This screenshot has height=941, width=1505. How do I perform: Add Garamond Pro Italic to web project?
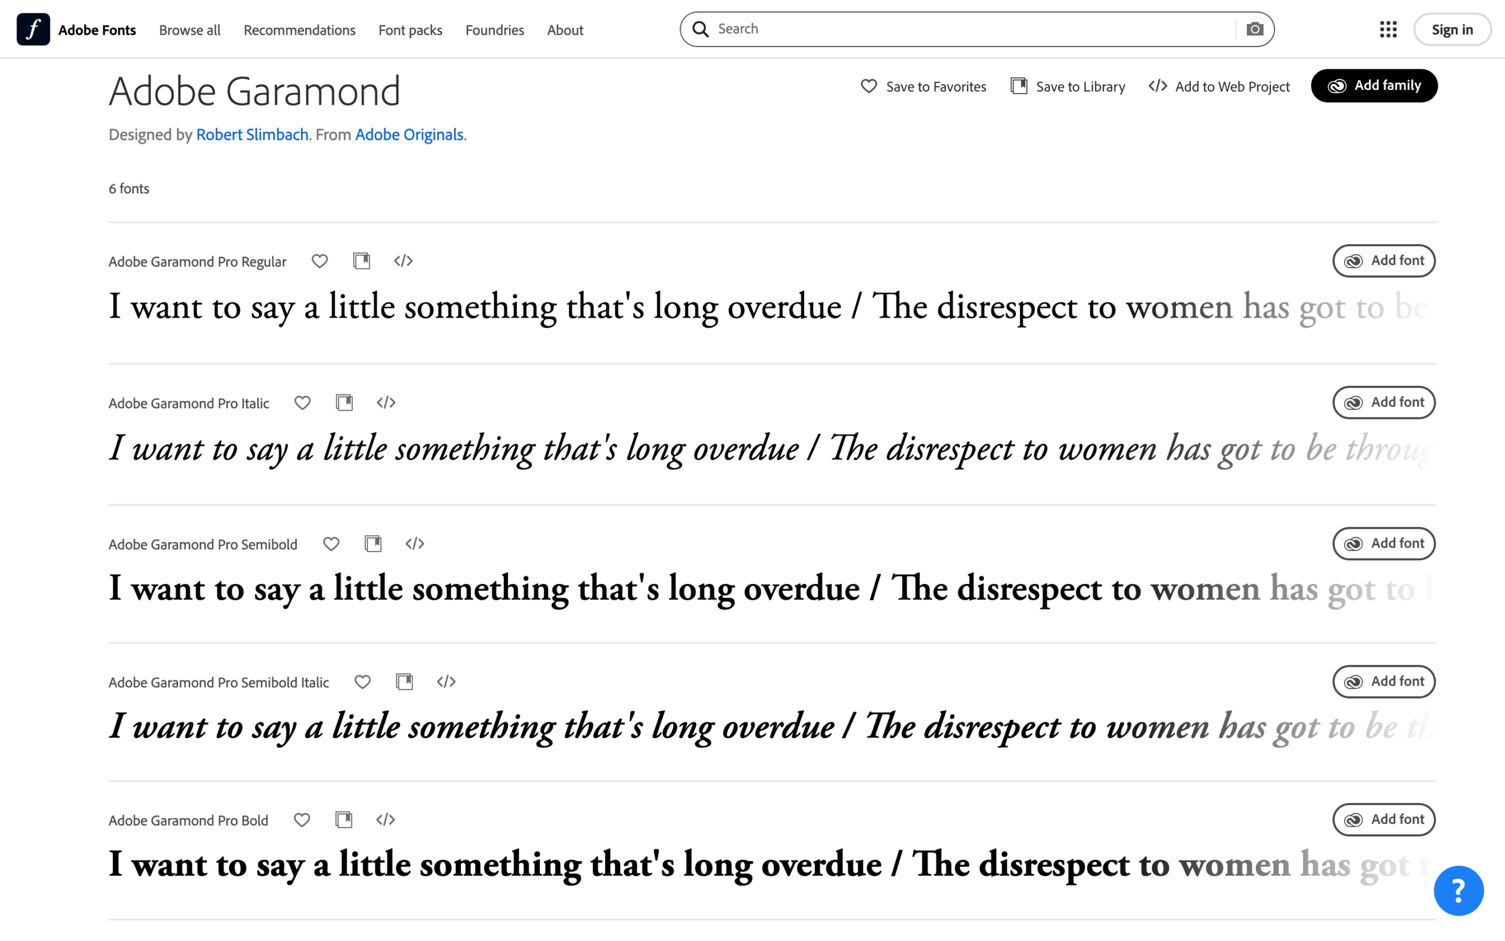point(386,403)
